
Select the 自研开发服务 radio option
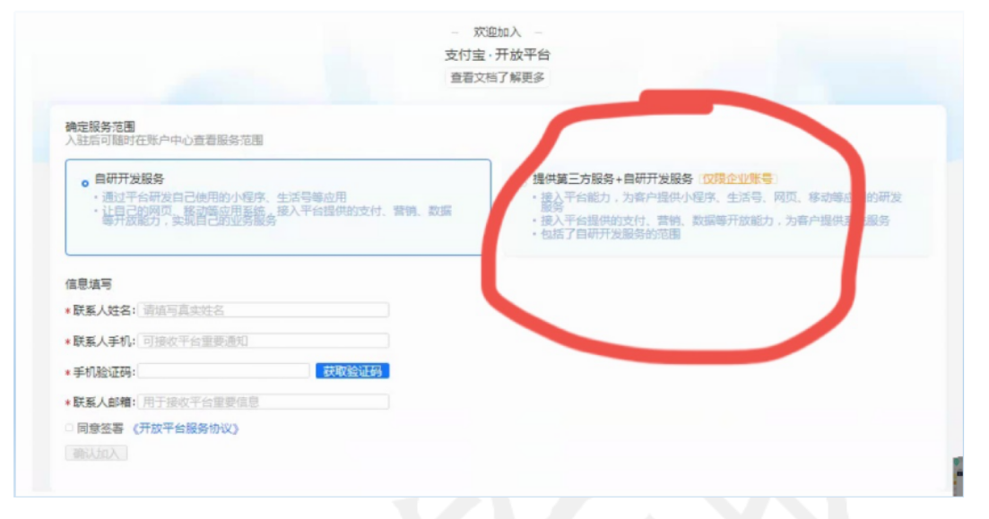[85, 184]
